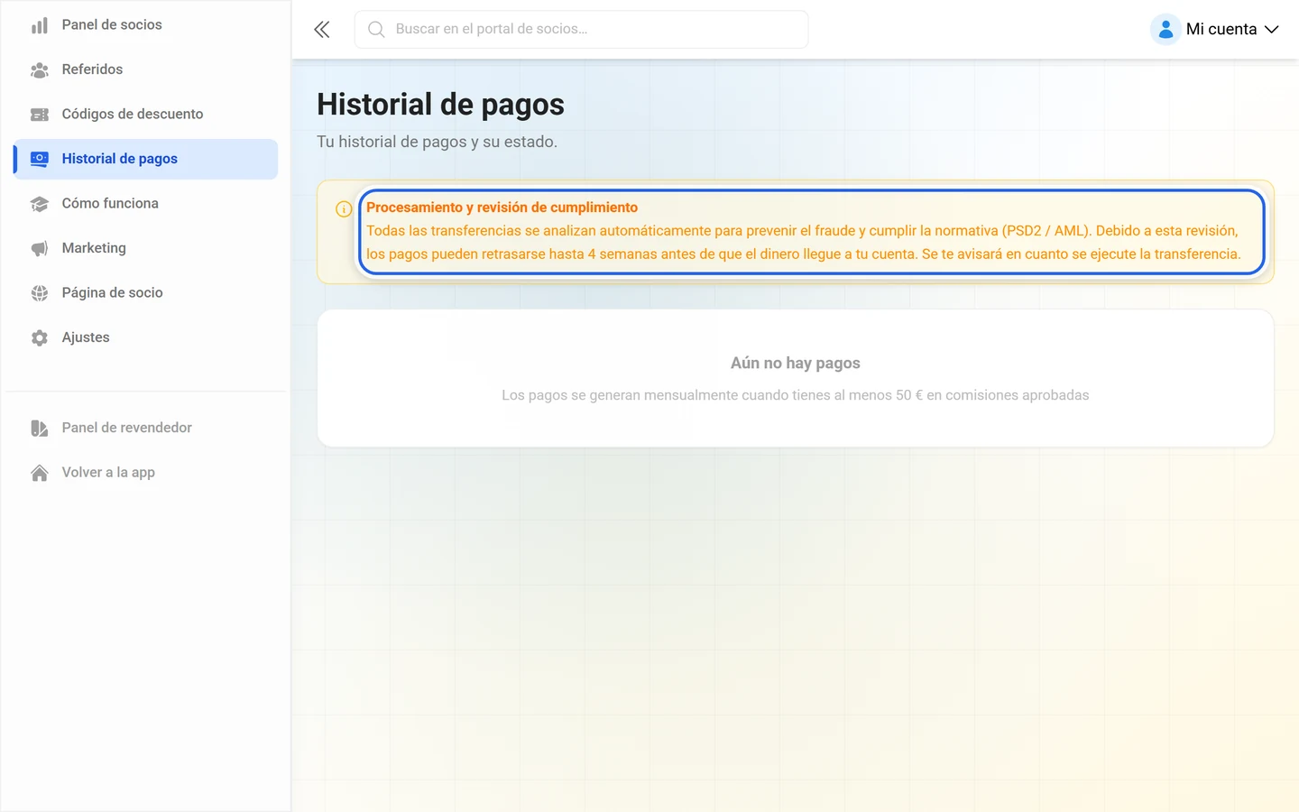Collapse the sidebar with double chevron

coord(322,30)
